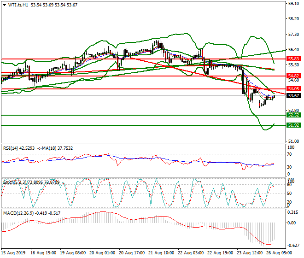
Task: Click the 58.20 price scale value
Action: [293, 19]
